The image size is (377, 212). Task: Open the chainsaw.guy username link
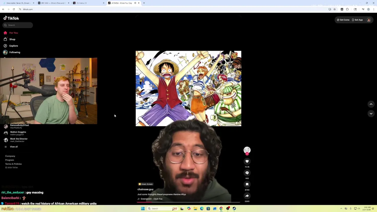[x=145, y=189]
